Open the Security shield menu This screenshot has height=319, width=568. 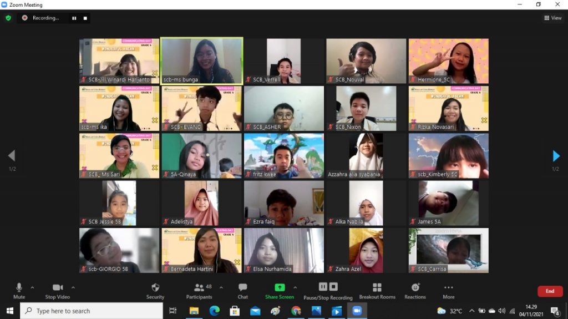155,290
